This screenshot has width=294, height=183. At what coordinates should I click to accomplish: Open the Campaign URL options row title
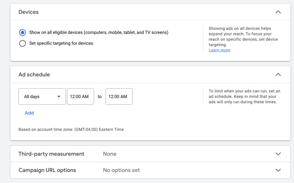[47, 170]
